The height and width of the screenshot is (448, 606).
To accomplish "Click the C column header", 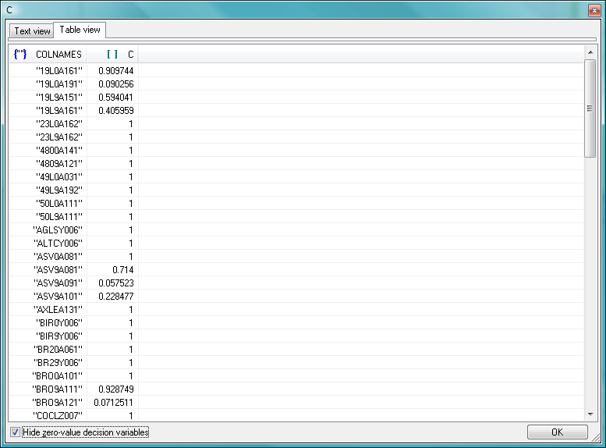I will (x=130, y=55).
